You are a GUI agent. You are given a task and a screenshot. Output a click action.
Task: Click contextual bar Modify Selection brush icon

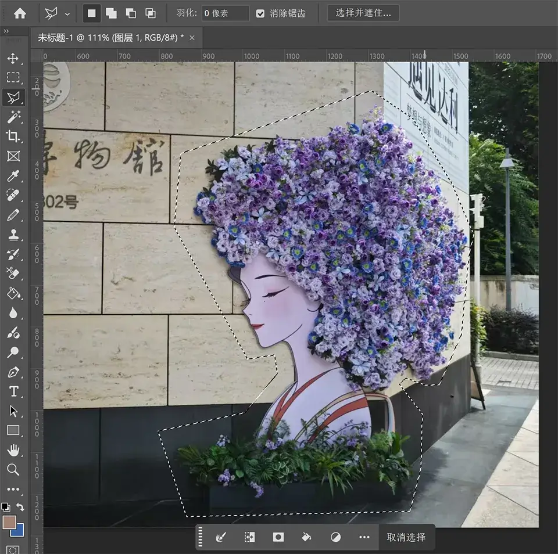[221, 537]
